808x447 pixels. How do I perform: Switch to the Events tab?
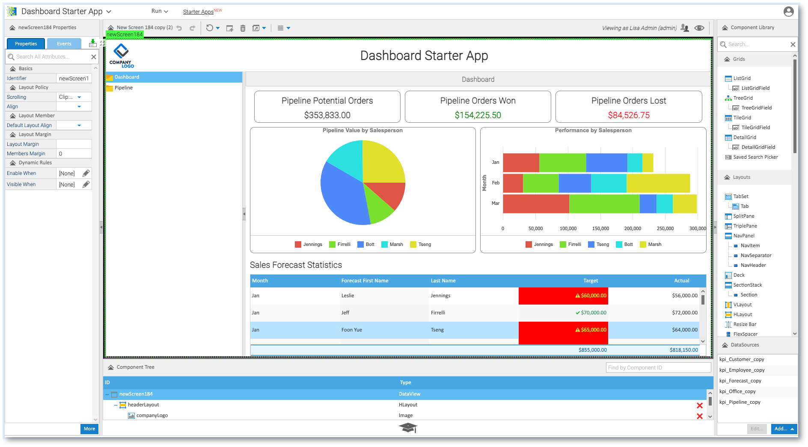(x=64, y=43)
